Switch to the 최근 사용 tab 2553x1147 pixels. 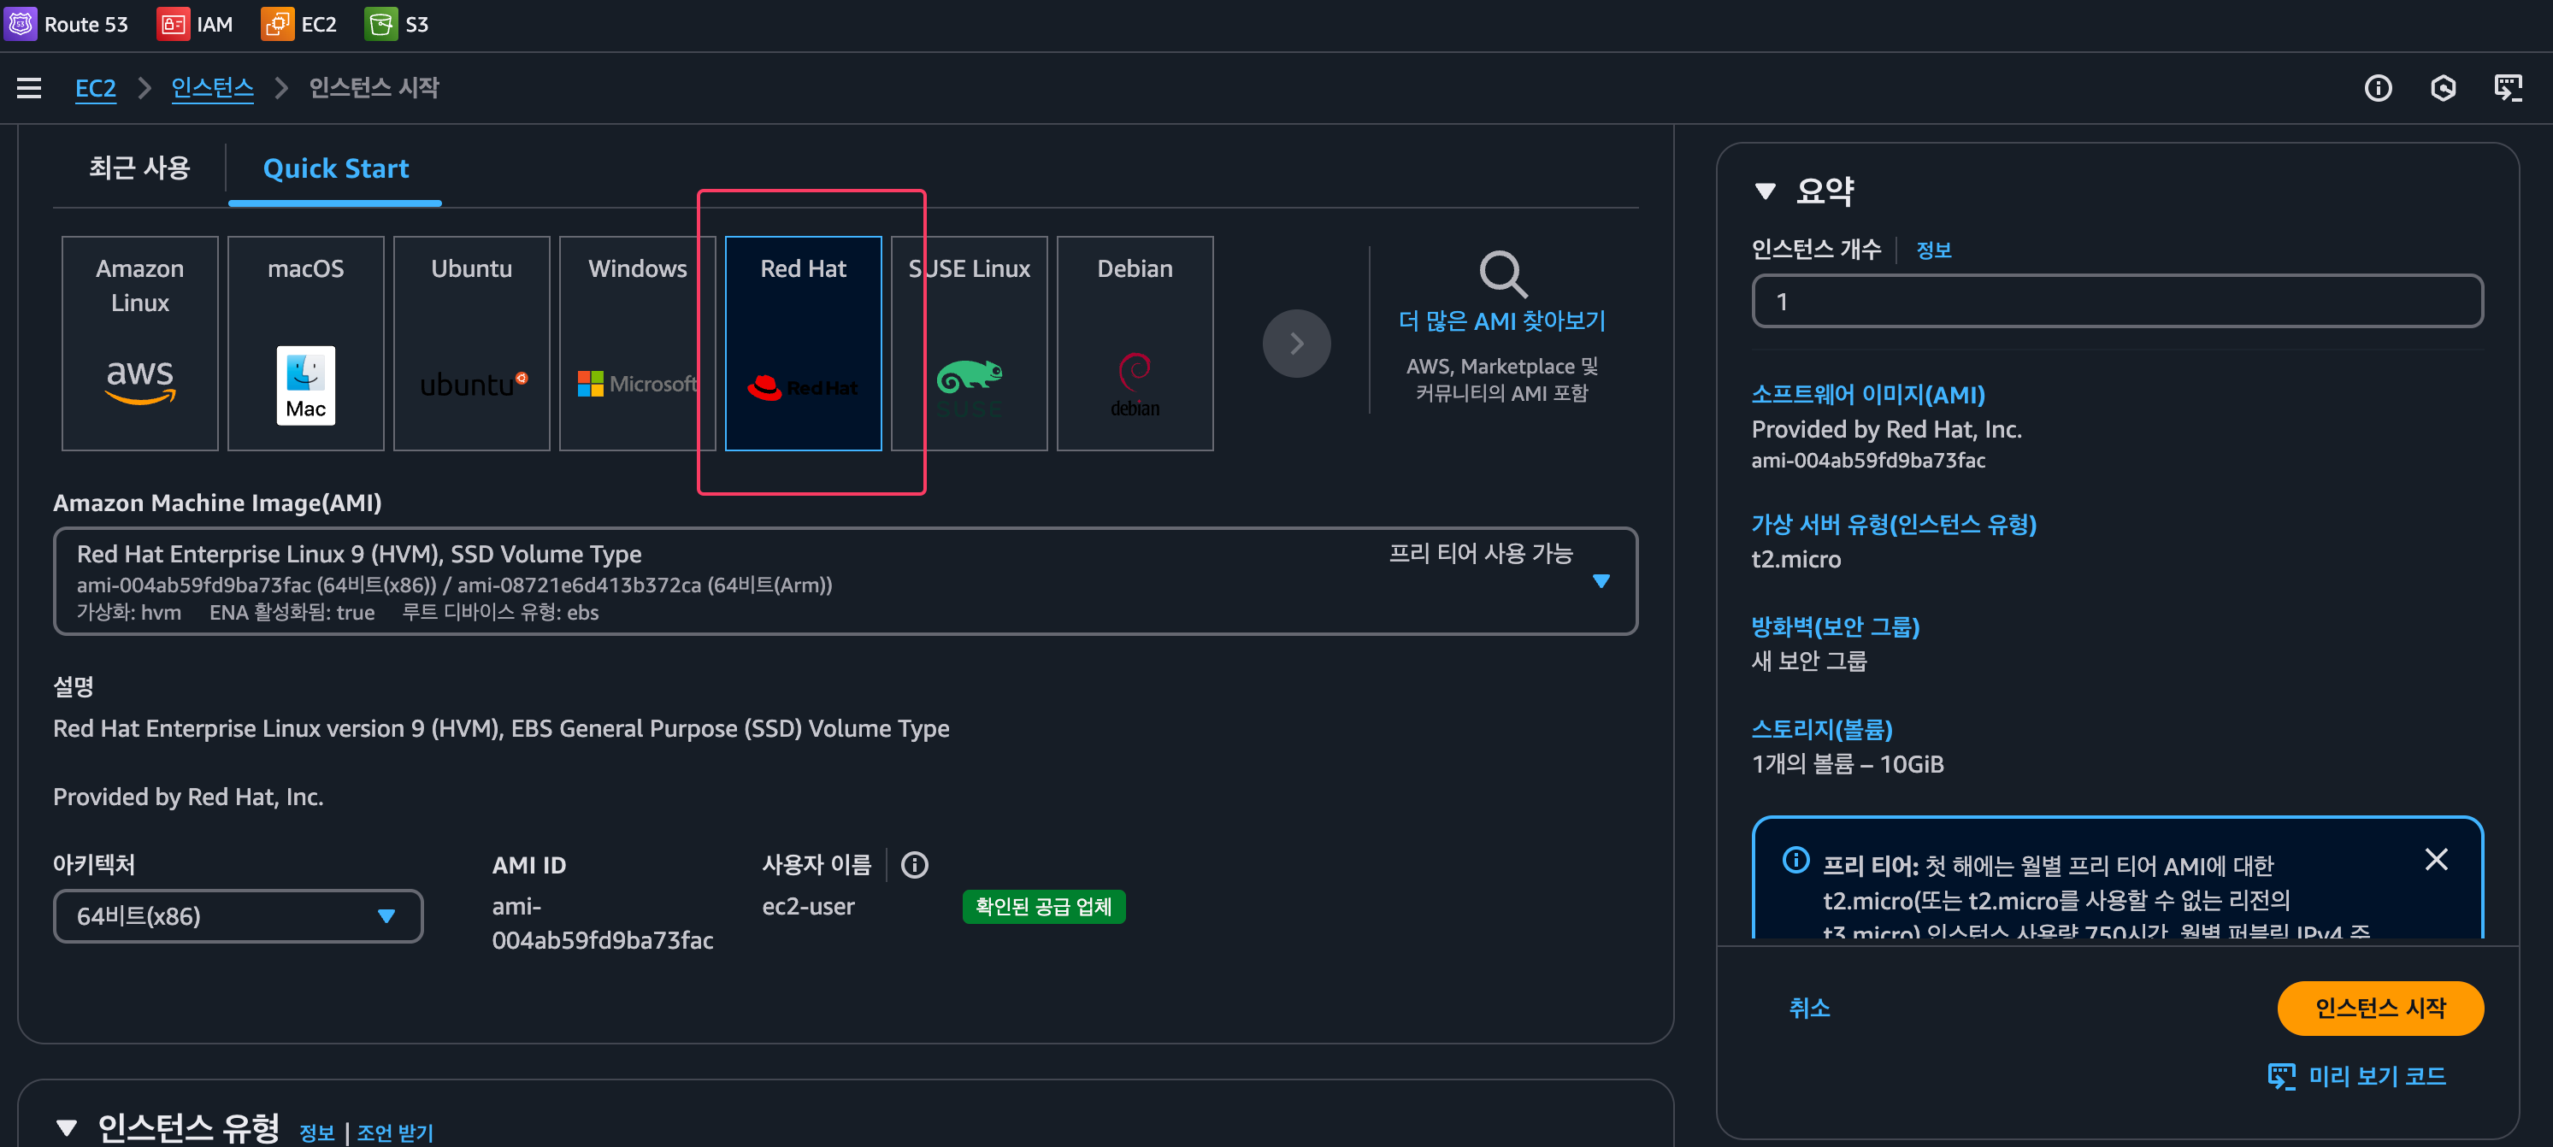(x=139, y=168)
